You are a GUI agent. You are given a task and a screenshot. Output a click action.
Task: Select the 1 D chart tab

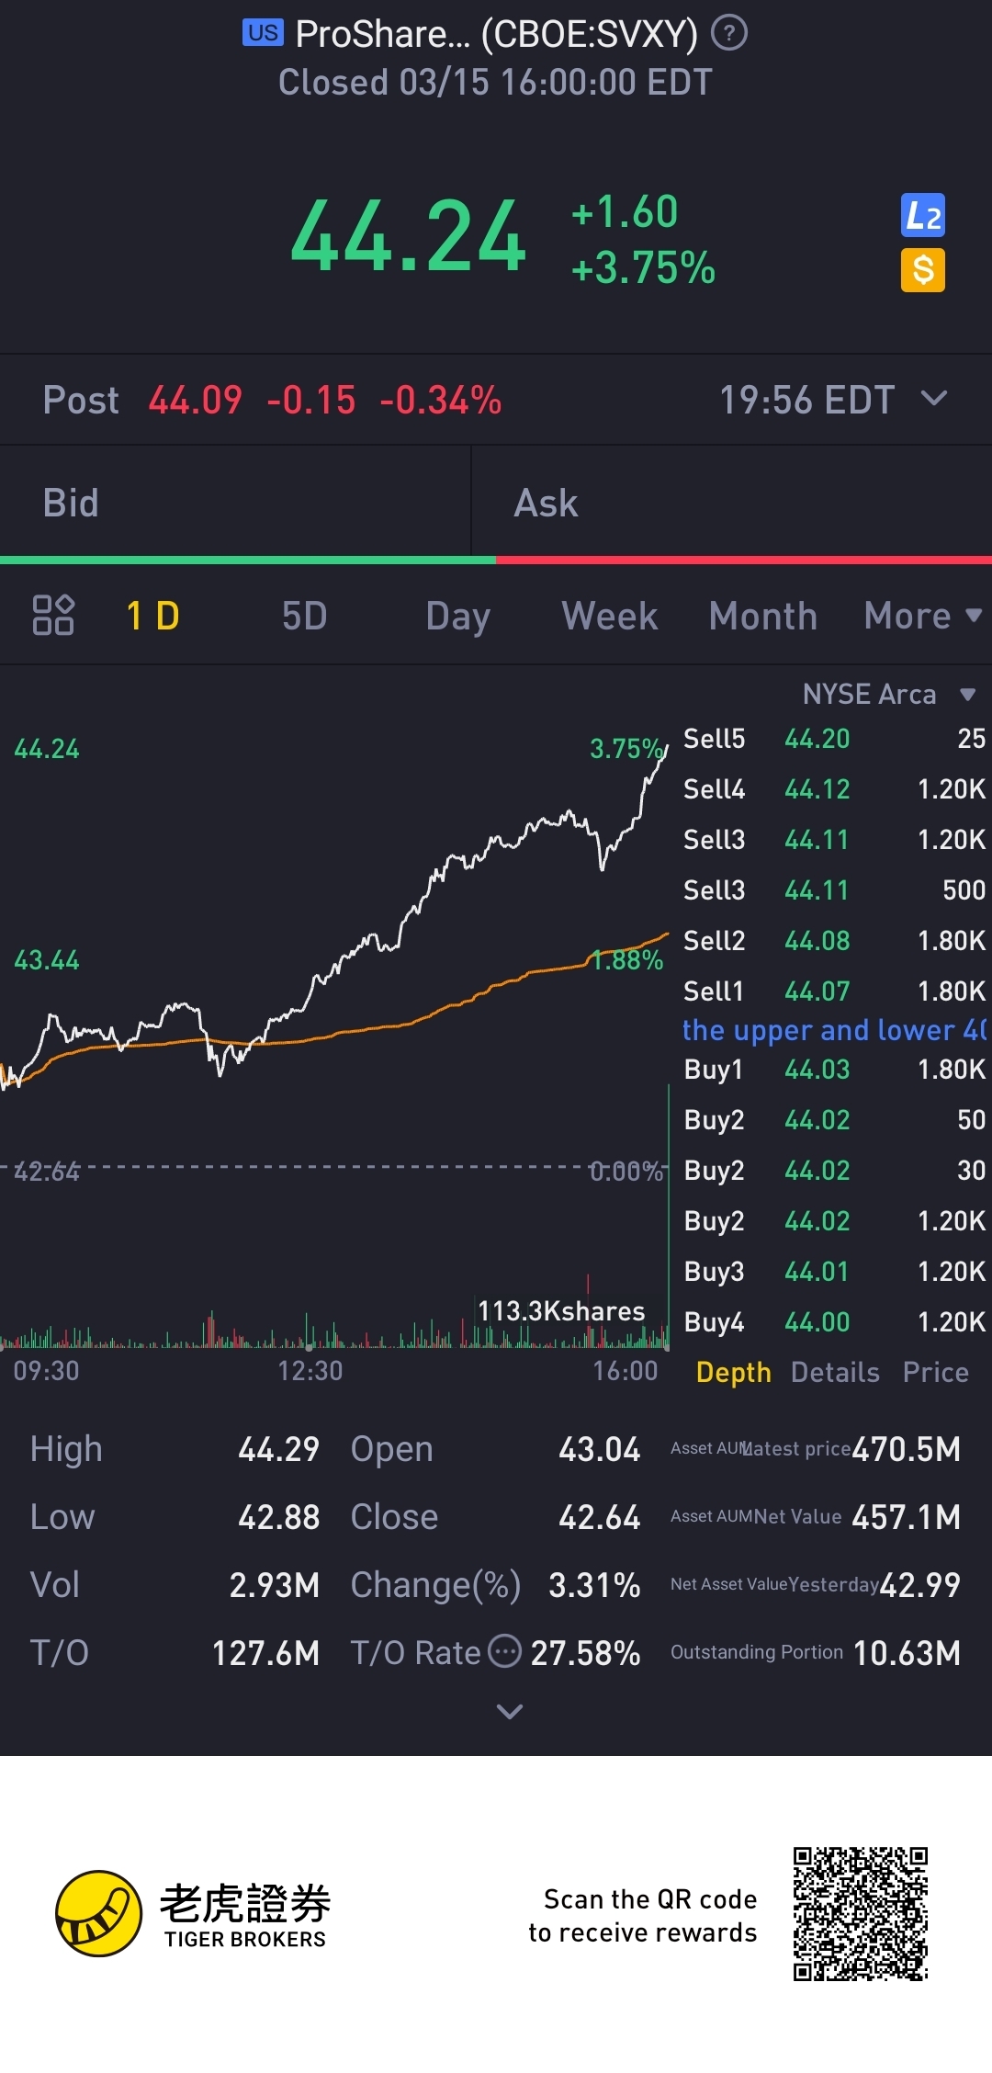[x=152, y=616]
